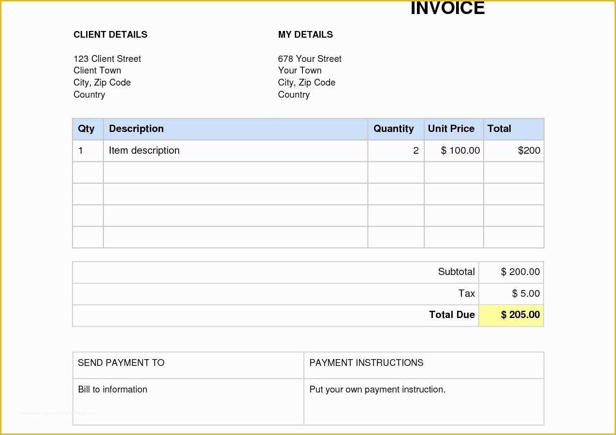616x435 pixels.
Task: Click the payment instruction text field
Action: point(378,389)
